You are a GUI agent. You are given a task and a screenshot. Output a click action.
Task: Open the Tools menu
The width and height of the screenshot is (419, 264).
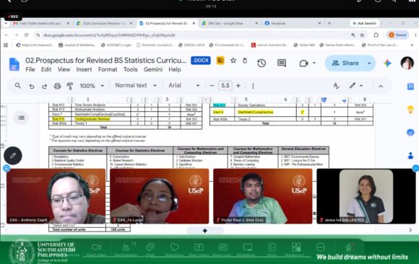tap(131, 70)
